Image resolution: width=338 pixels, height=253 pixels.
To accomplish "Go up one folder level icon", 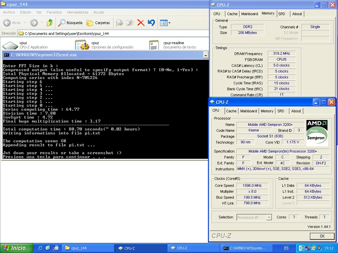I will coord(50,23).
